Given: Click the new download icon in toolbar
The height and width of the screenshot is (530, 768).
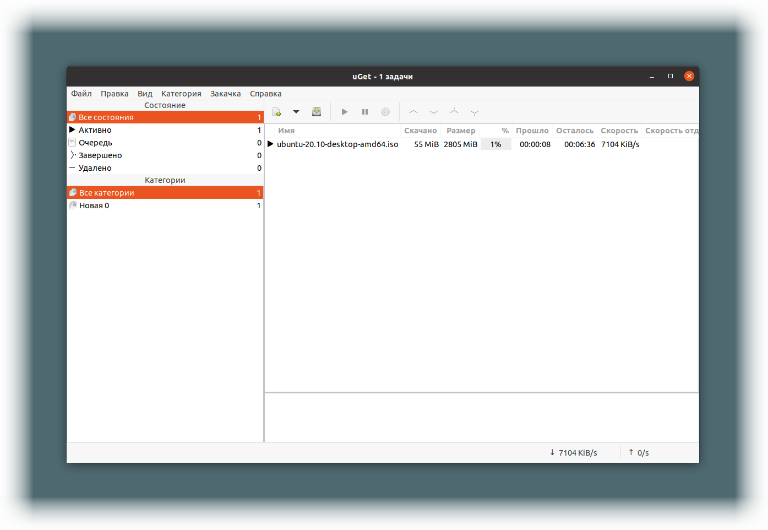Looking at the screenshot, I should [x=277, y=112].
